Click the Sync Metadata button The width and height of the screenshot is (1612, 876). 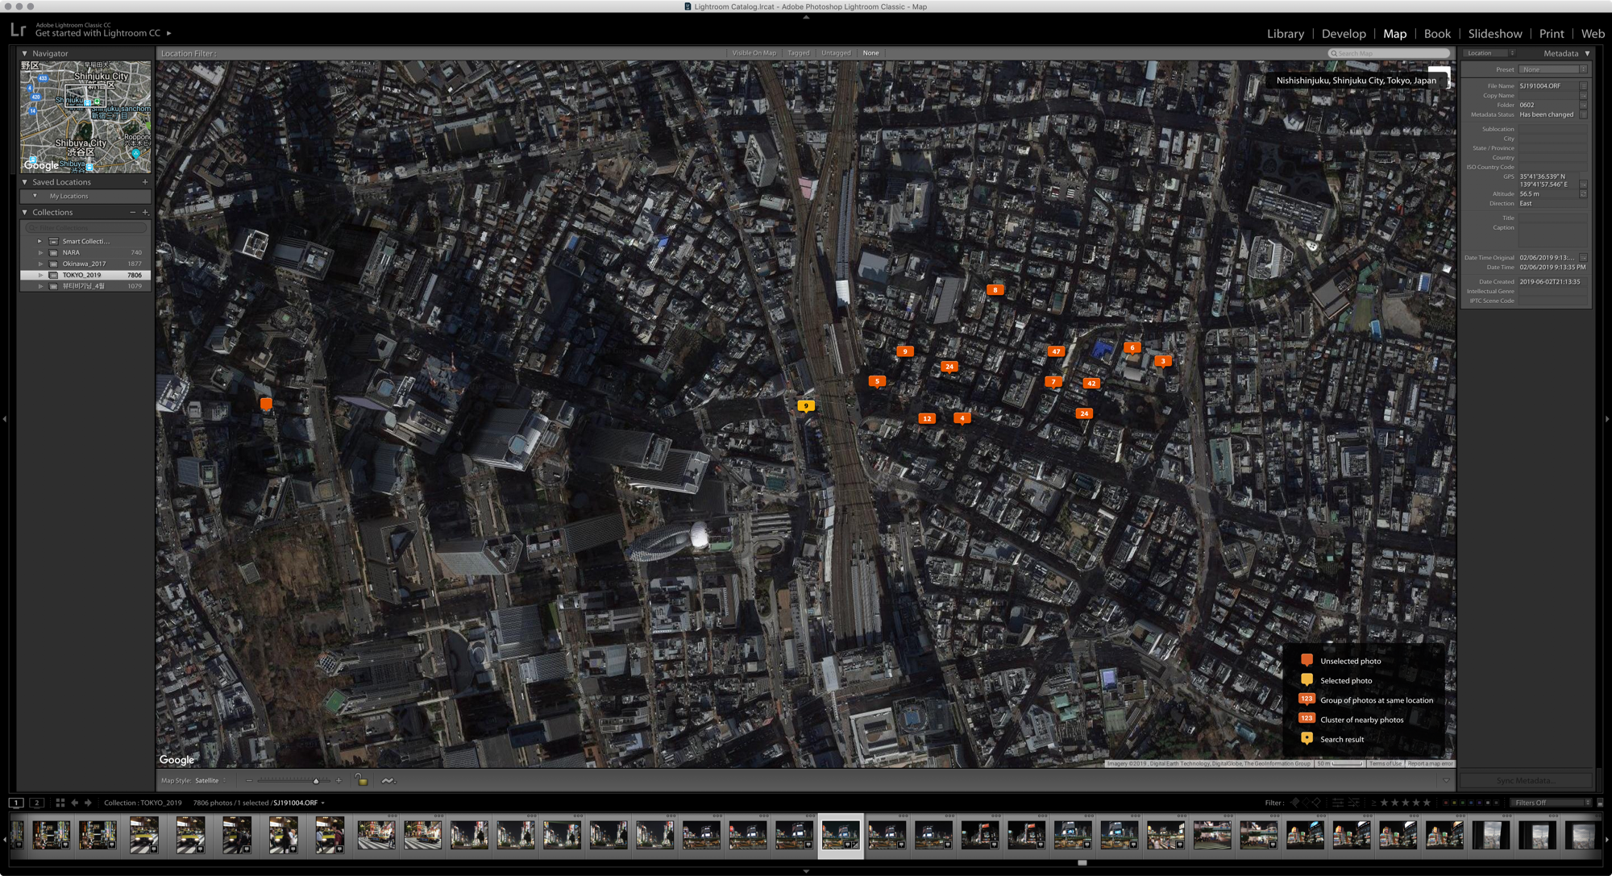click(1525, 780)
